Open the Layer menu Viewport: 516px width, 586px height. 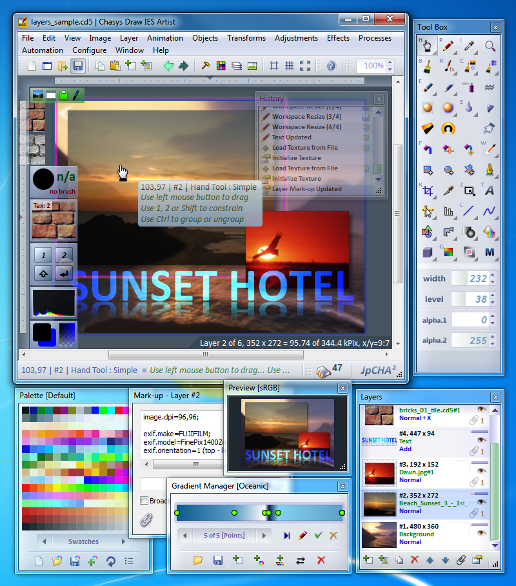tap(129, 38)
